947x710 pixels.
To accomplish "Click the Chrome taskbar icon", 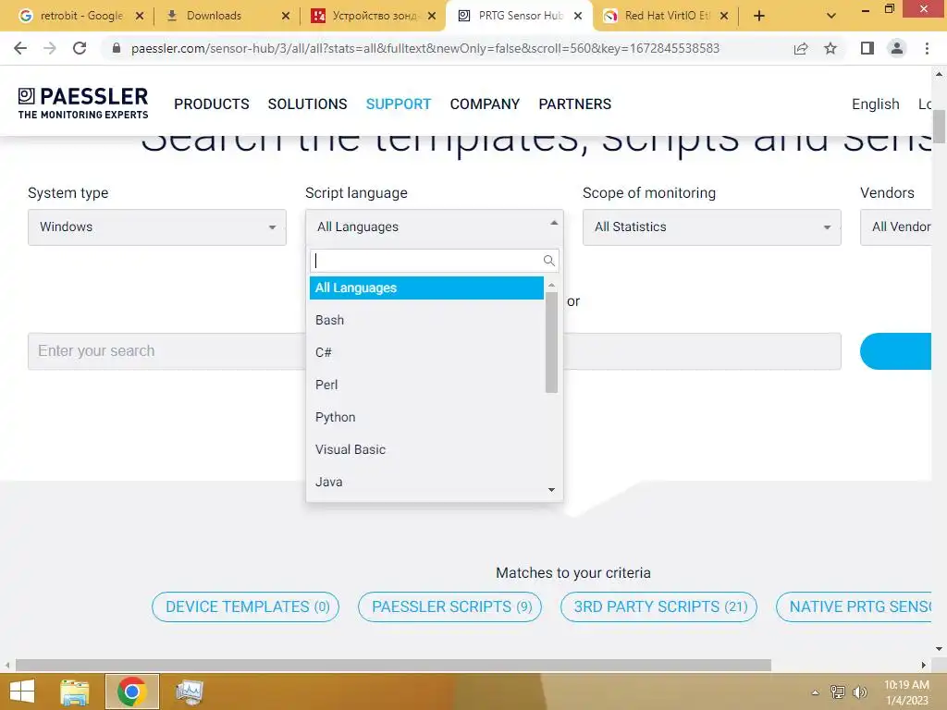I will tap(132, 692).
